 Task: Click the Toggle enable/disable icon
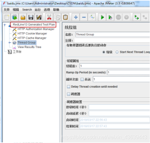(92, 17)
